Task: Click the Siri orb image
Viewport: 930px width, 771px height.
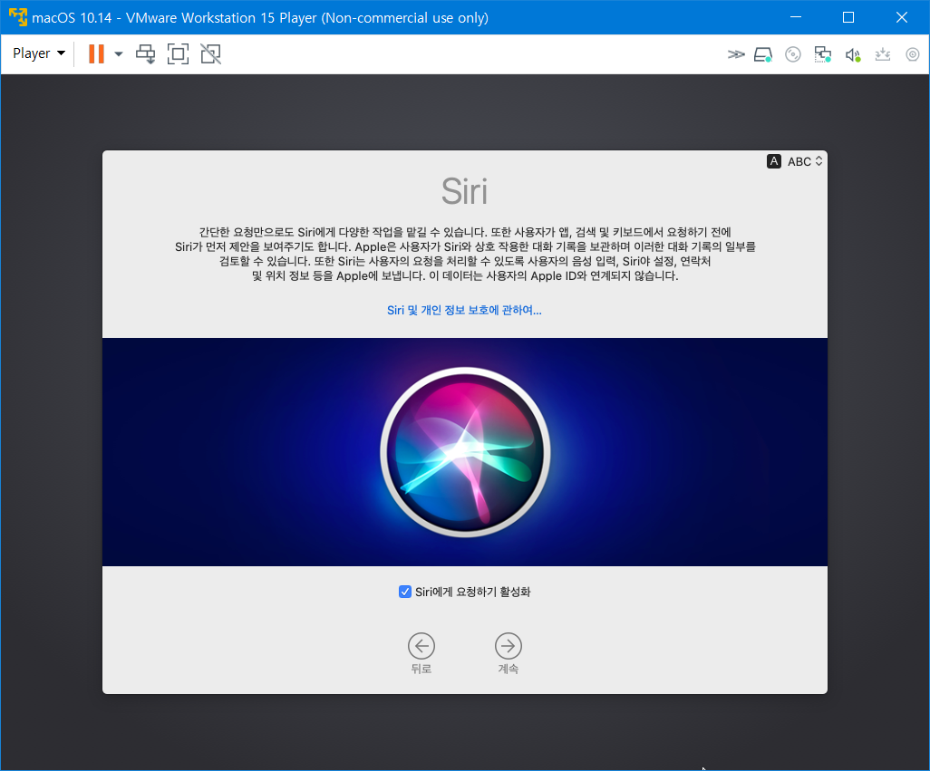Action: [466, 452]
